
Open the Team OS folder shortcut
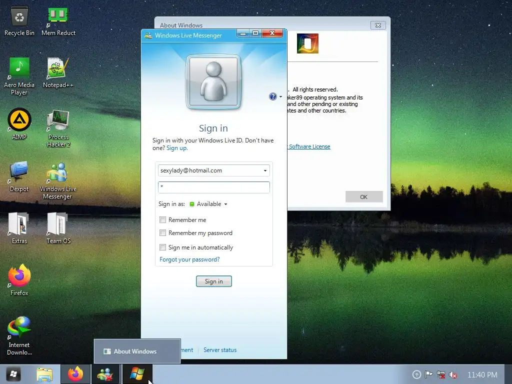click(58, 228)
